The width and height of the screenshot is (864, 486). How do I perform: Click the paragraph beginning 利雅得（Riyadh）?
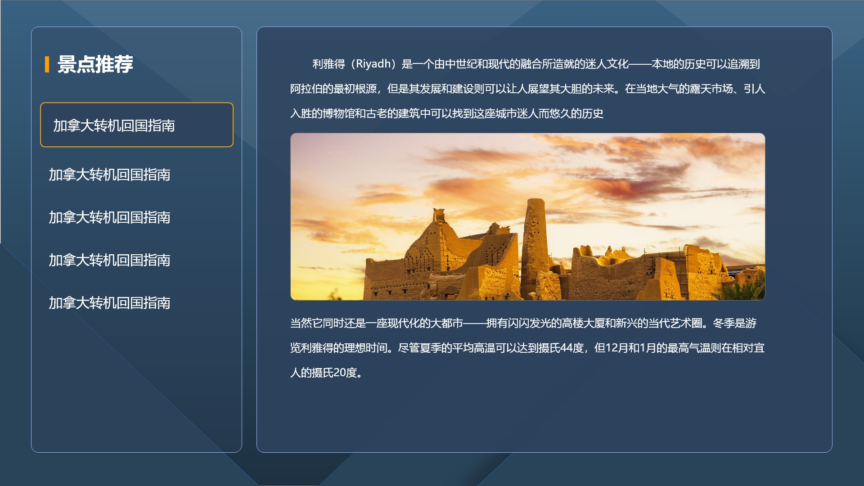(x=527, y=89)
